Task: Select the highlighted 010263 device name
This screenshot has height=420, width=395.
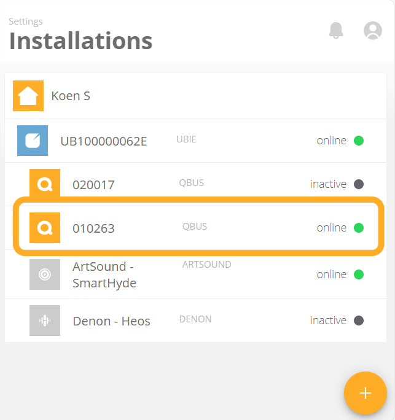Action: (93, 228)
